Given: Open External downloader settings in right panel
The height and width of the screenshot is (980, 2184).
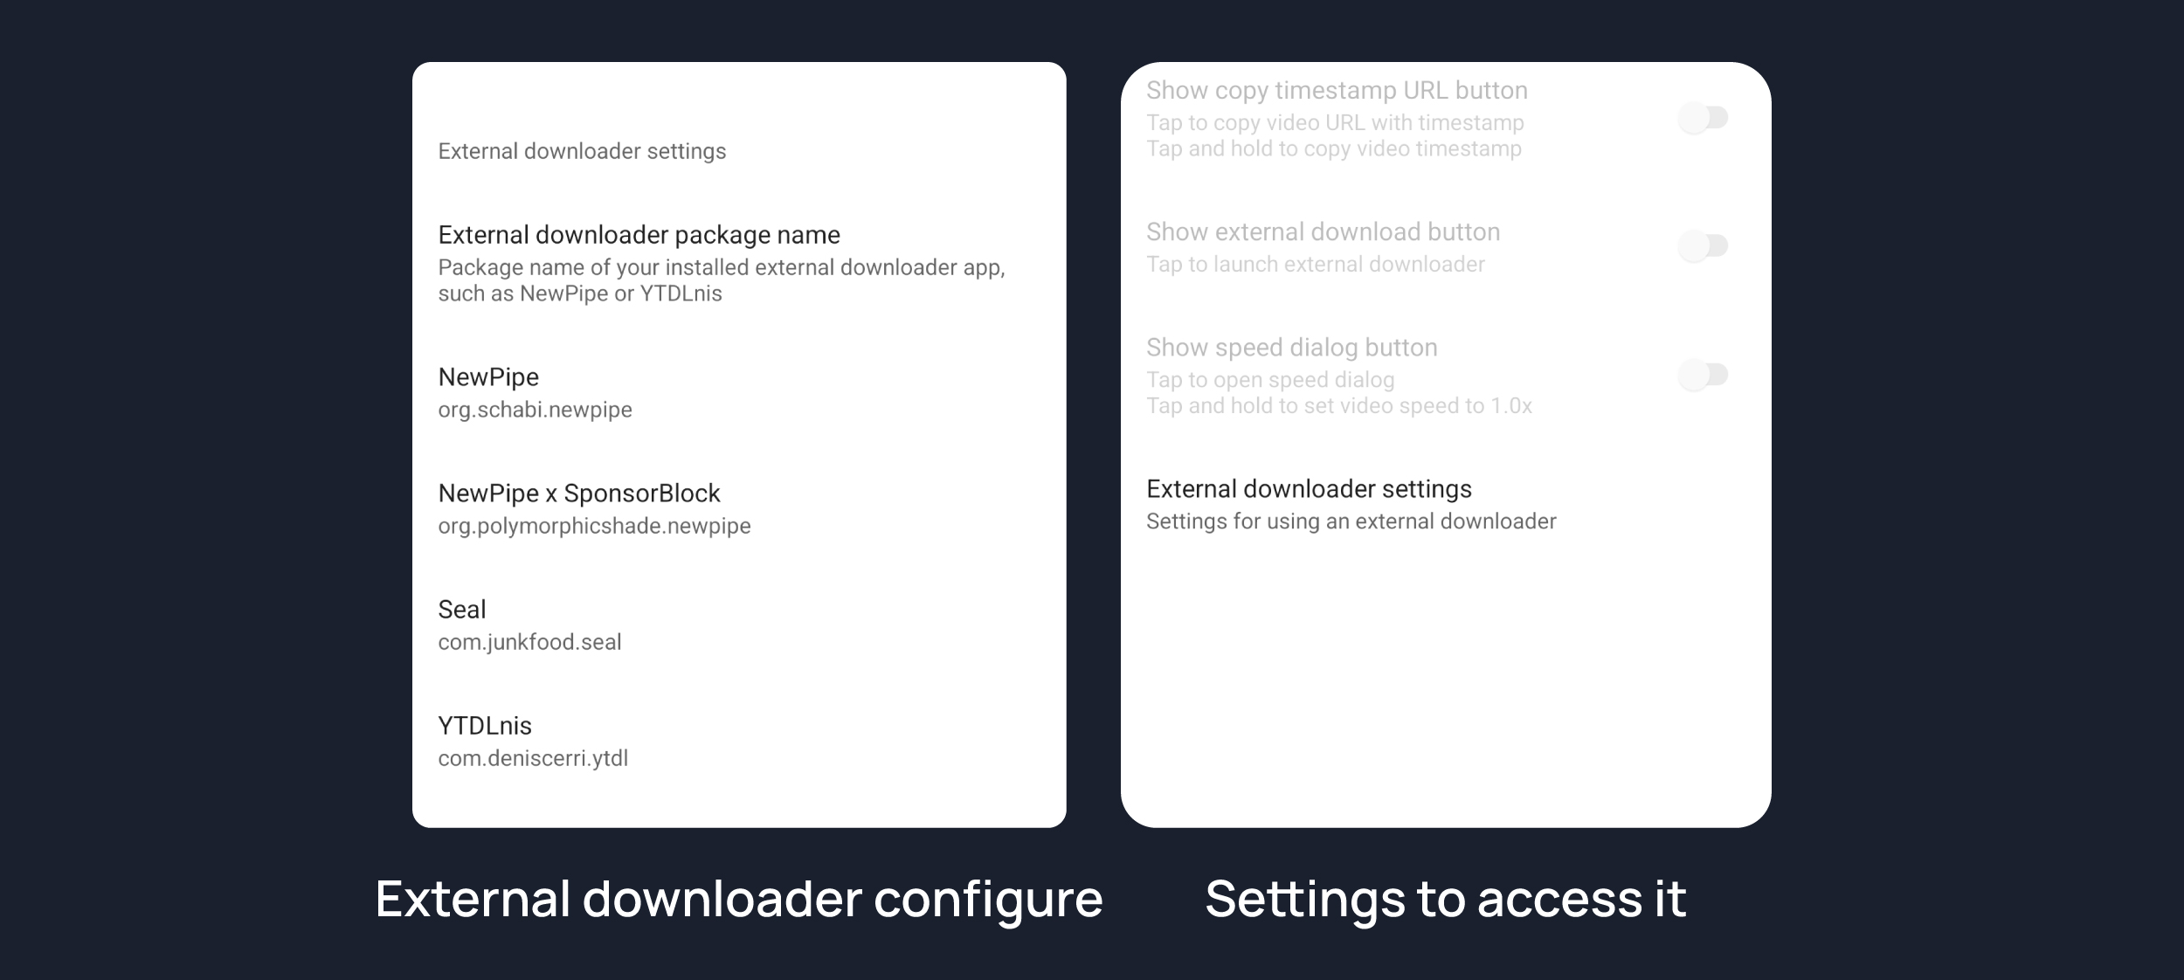Looking at the screenshot, I should click(1309, 489).
